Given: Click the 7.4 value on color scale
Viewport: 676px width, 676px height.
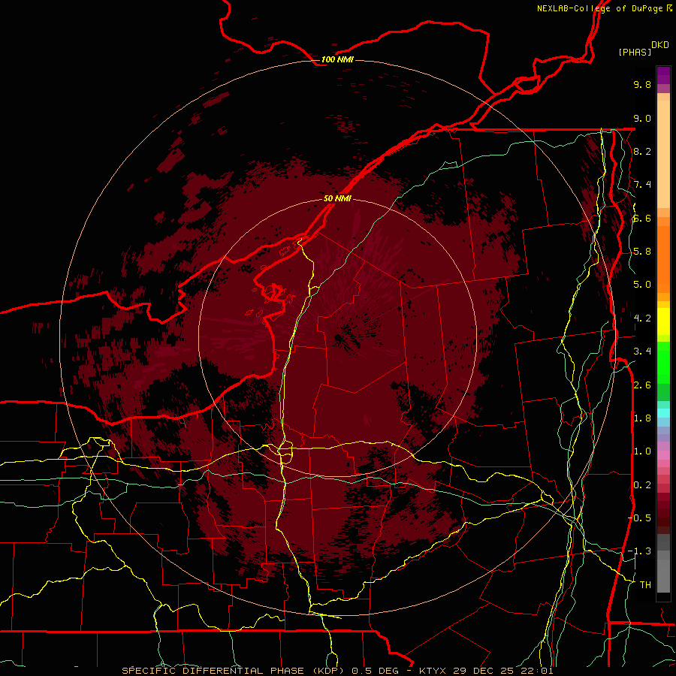Looking at the screenshot, I should (642, 185).
